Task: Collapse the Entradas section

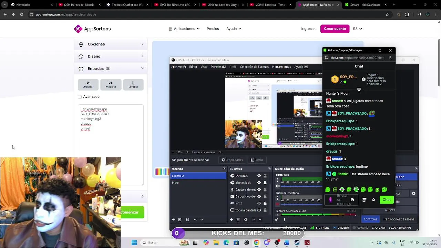Action: coord(111,69)
